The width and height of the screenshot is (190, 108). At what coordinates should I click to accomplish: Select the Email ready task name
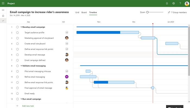(30, 93)
